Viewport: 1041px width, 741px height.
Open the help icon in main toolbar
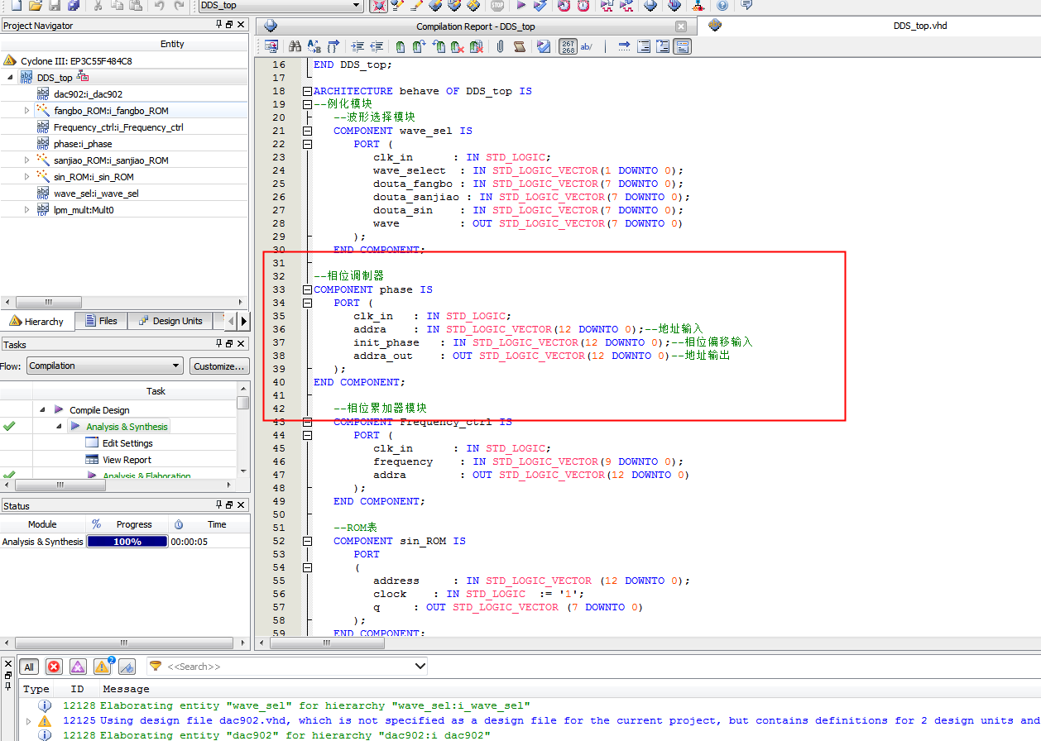click(x=722, y=5)
